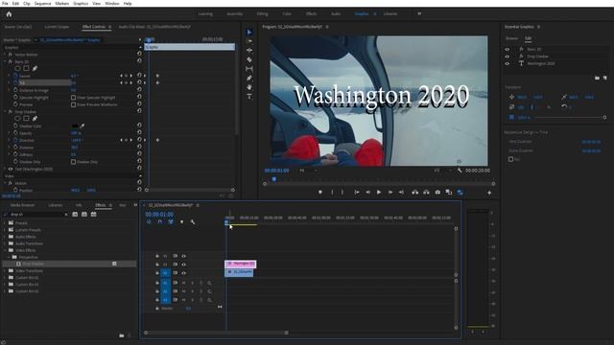Step forward one frame in Program Monitor
Screen dimensions: 614x345
[x=390, y=192]
